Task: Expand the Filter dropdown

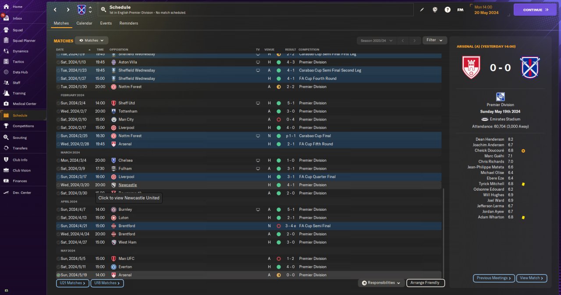Action: [434, 40]
